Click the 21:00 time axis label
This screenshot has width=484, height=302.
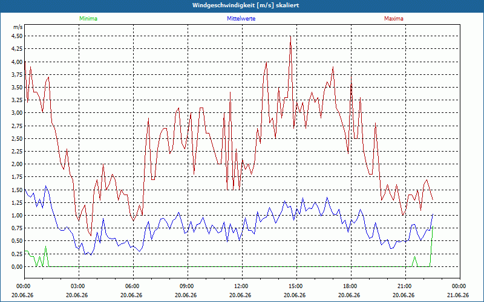click(x=405, y=286)
